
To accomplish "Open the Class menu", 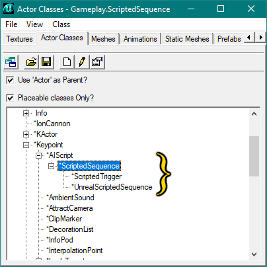I will 61,24.
